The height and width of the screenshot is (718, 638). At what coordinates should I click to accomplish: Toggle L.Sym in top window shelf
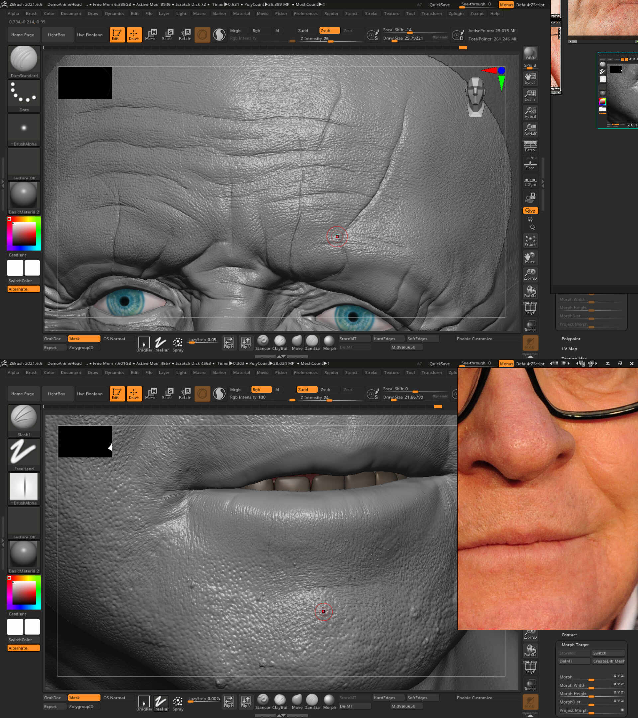(x=530, y=181)
